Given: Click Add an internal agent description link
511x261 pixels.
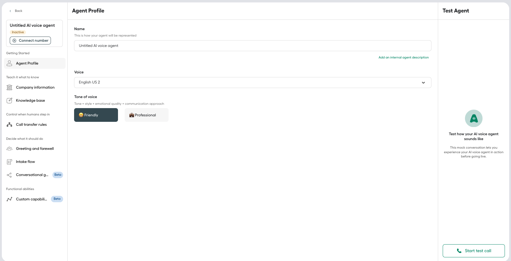Looking at the screenshot, I should pyautogui.click(x=403, y=57).
